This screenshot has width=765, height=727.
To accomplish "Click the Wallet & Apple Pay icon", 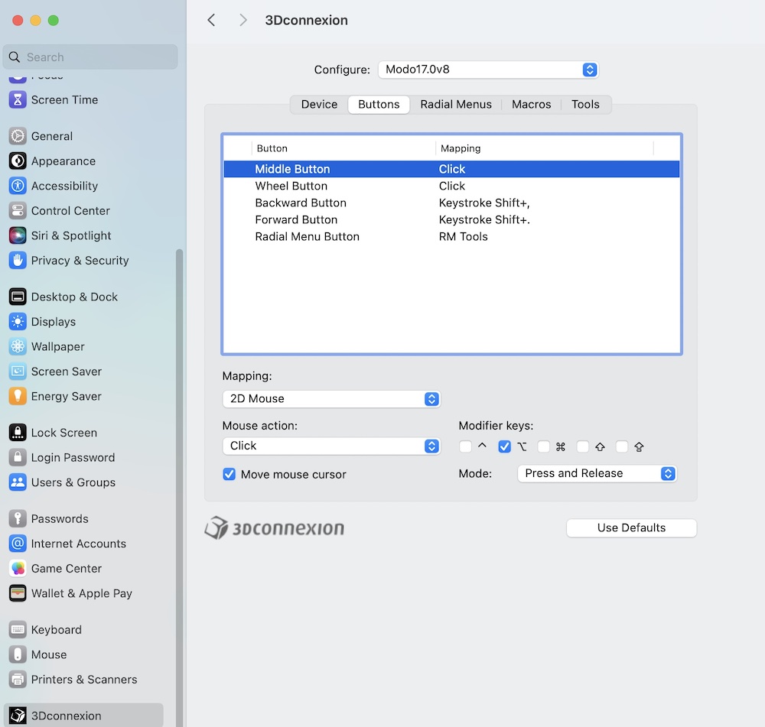I will [x=18, y=593].
